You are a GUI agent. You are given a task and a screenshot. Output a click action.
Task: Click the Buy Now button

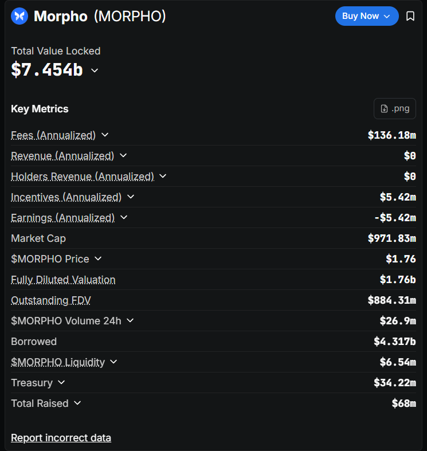click(x=366, y=16)
